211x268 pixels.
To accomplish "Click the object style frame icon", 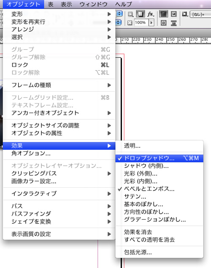I will [x=185, y=14].
